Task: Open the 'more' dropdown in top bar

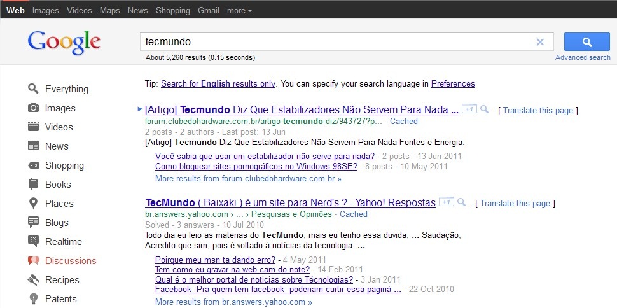Action: (239, 11)
